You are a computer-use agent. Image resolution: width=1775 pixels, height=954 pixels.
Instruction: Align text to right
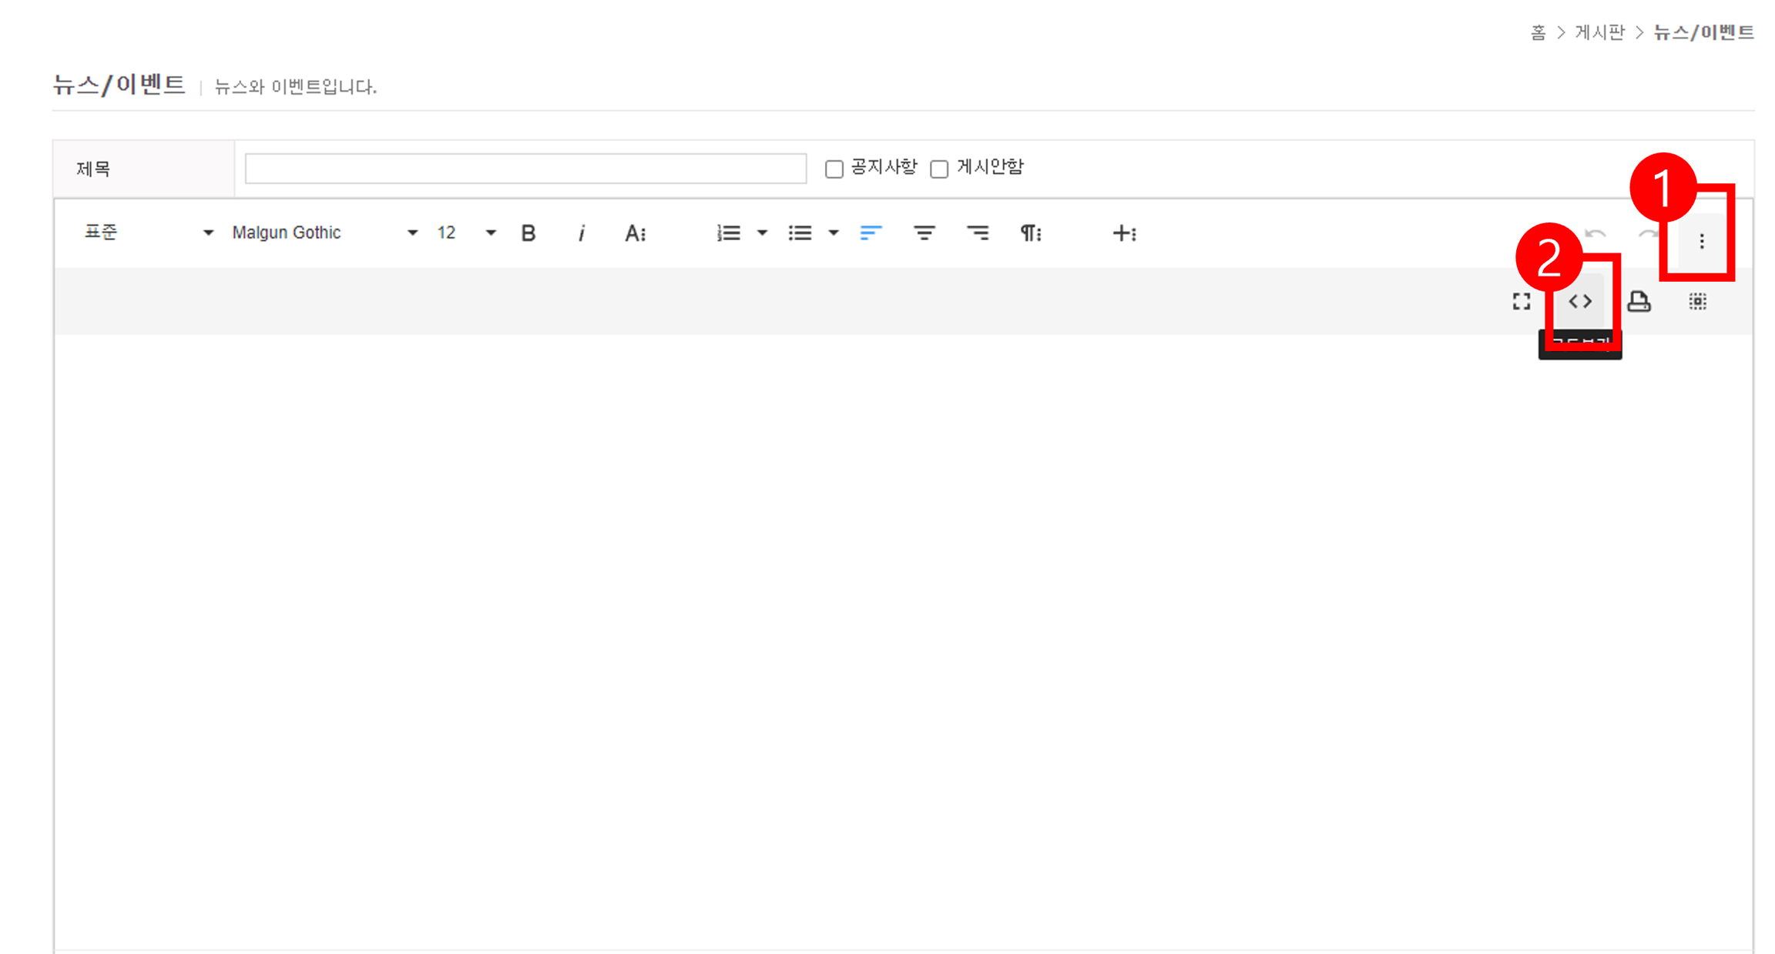pyautogui.click(x=978, y=233)
